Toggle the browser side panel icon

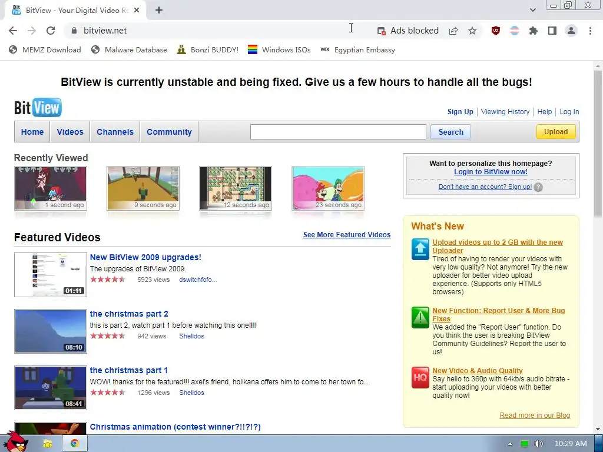click(552, 31)
